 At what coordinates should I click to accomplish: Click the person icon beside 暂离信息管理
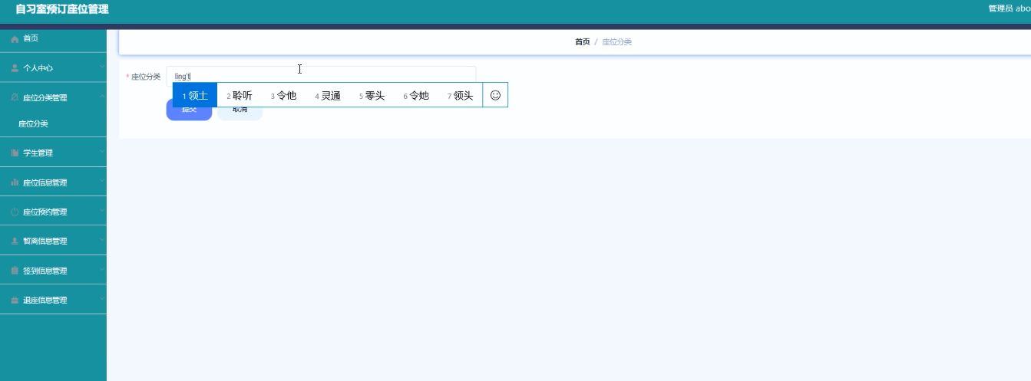coord(15,241)
